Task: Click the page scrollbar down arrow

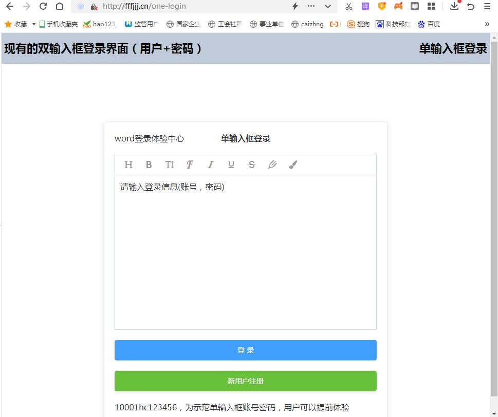Action: [494, 413]
